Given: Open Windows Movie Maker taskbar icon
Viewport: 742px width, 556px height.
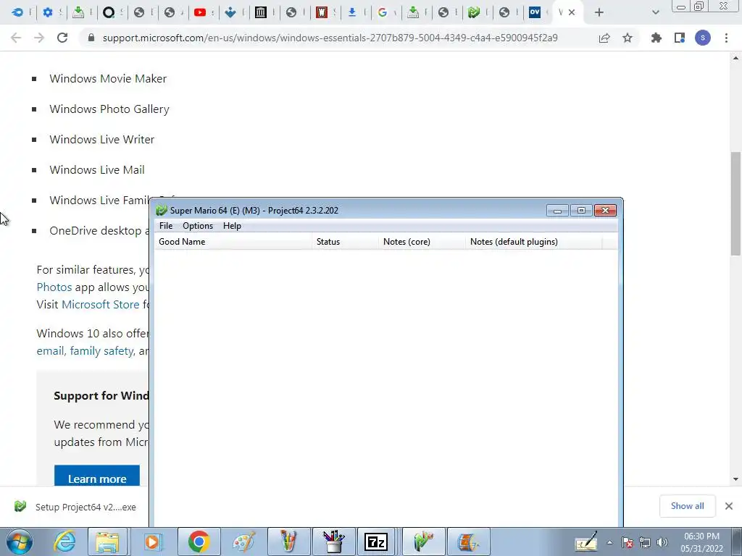Looking at the screenshot, I should click(469, 542).
